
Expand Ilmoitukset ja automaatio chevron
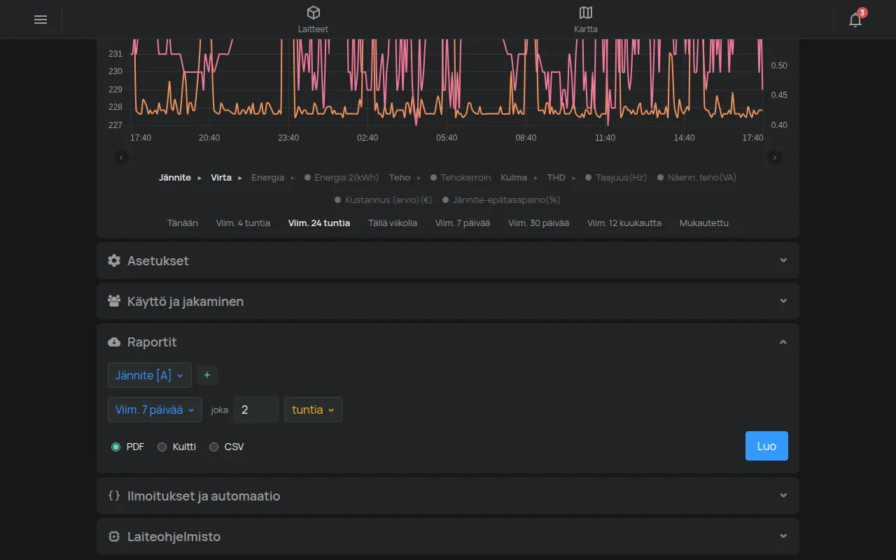point(783,496)
